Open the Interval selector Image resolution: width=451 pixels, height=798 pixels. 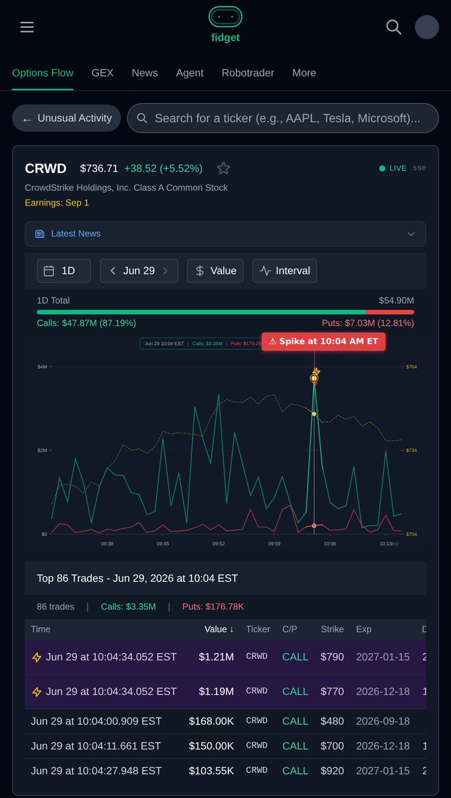click(x=285, y=271)
